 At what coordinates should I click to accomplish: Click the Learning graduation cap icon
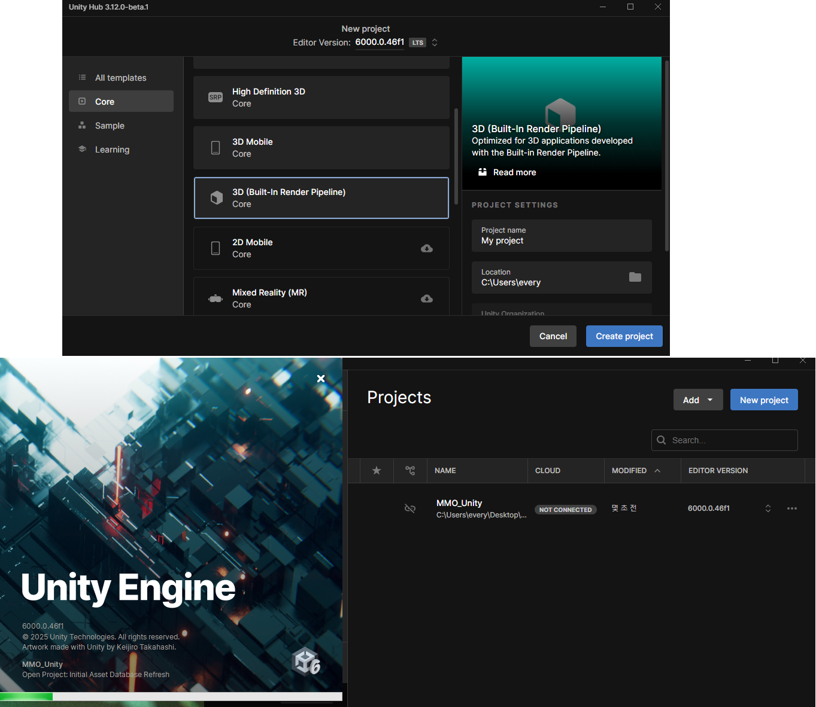click(x=82, y=149)
